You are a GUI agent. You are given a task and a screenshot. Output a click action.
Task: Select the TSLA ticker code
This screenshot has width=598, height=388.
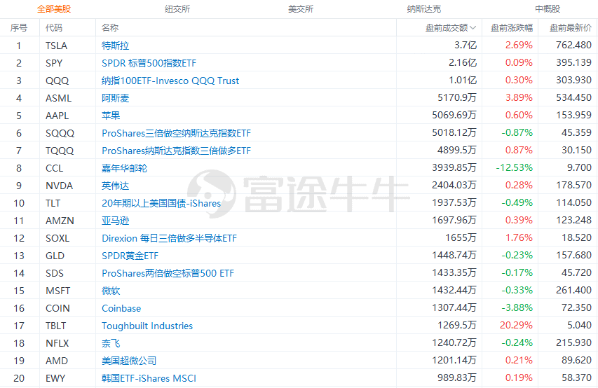pos(57,46)
